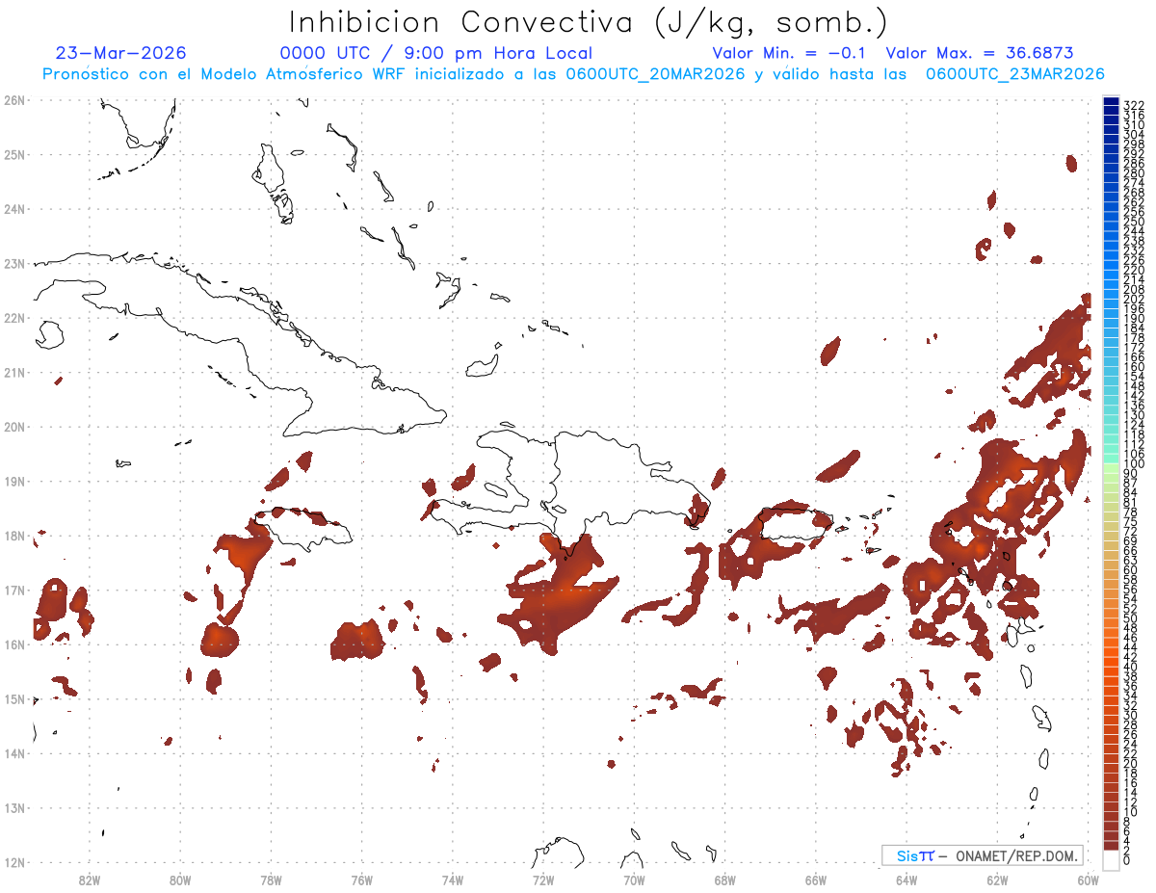Pick the orange 40 legend swatch
The width and height of the screenshot is (1156, 893).
[1111, 668]
